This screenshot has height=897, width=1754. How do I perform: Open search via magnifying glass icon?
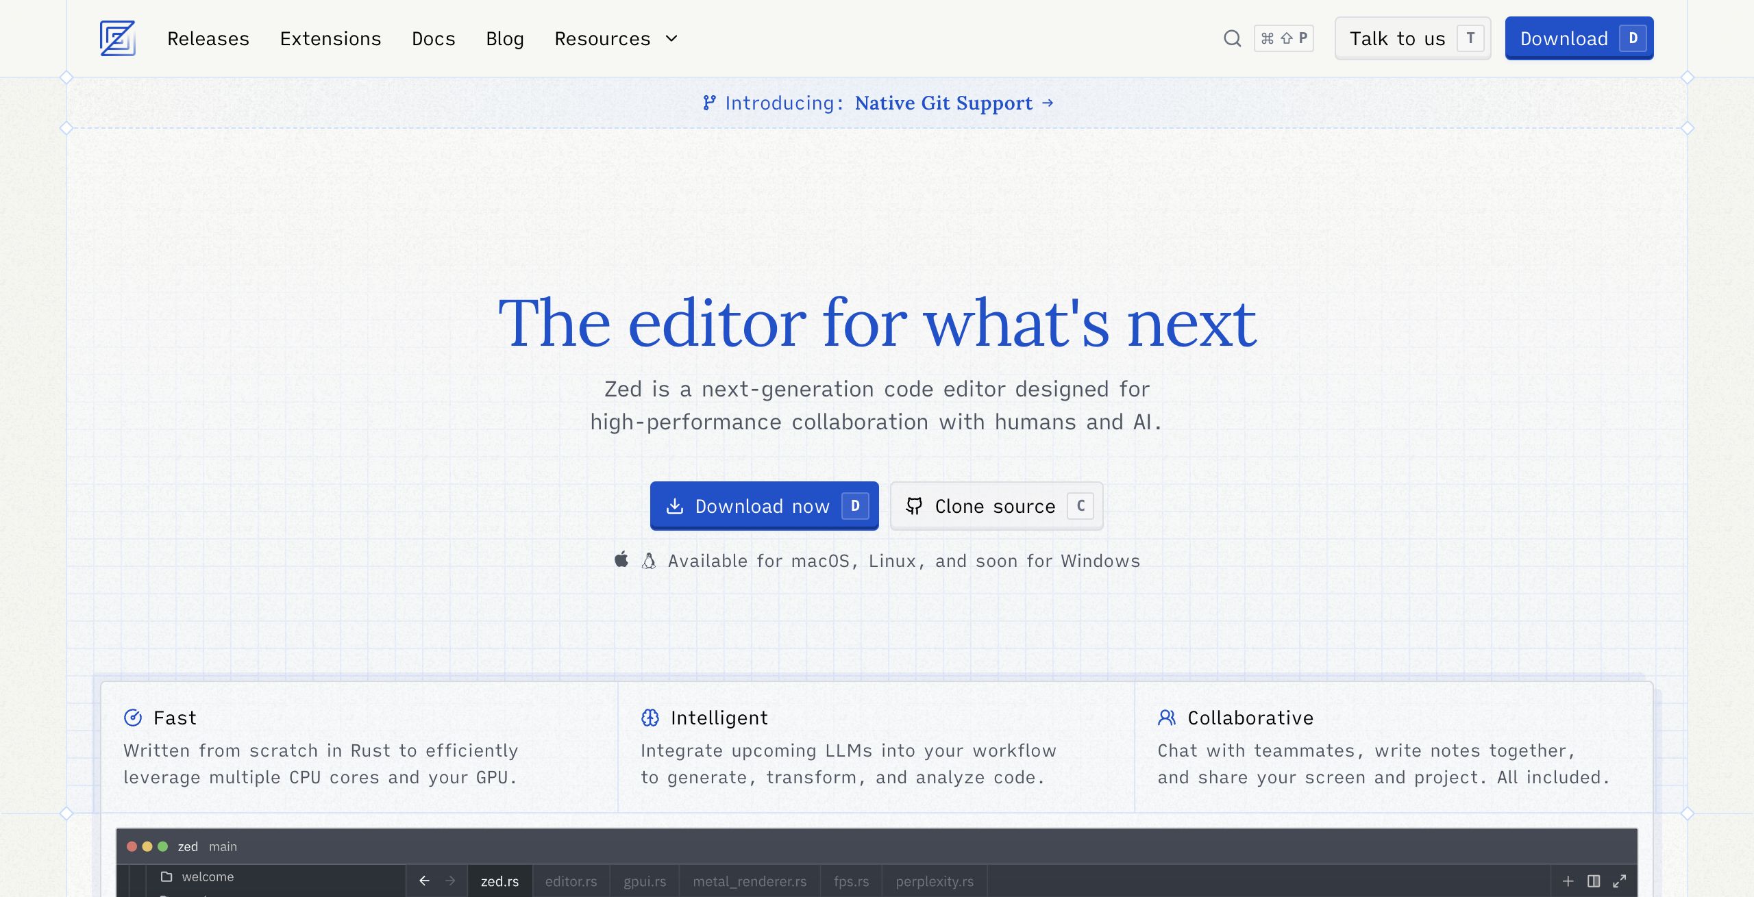(x=1232, y=38)
